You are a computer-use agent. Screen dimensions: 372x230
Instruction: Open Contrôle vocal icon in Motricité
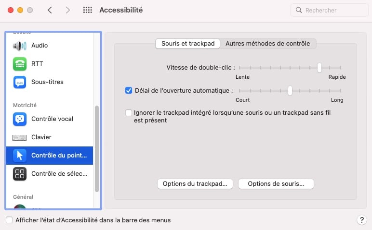(20, 119)
